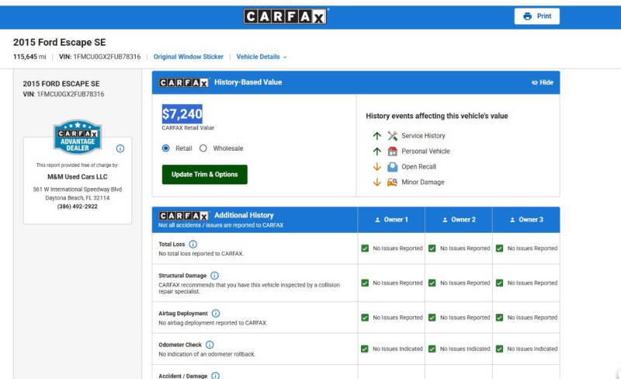Image resolution: width=621 pixels, height=379 pixels.
Task: Click 'No total loss reported to CARFAX' text
Action: 201,254
